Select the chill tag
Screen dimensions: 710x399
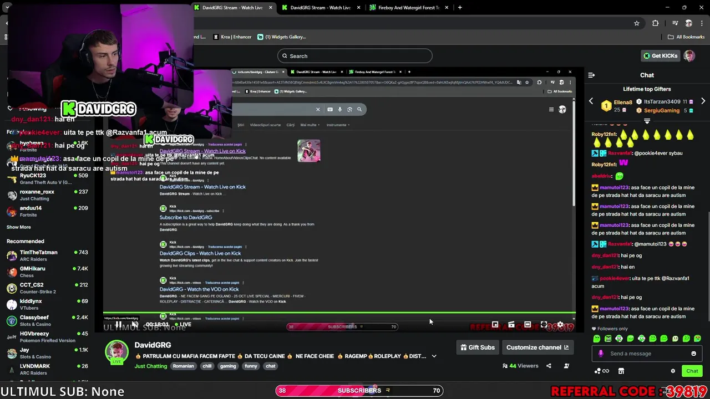click(207, 366)
